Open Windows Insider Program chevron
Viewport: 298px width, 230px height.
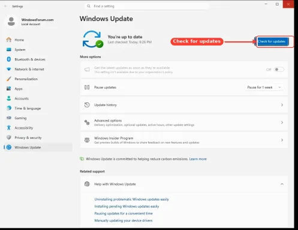(282, 140)
